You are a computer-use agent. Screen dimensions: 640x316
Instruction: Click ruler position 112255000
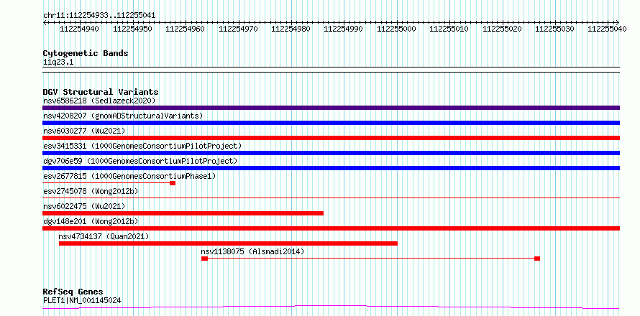pyautogui.click(x=396, y=29)
